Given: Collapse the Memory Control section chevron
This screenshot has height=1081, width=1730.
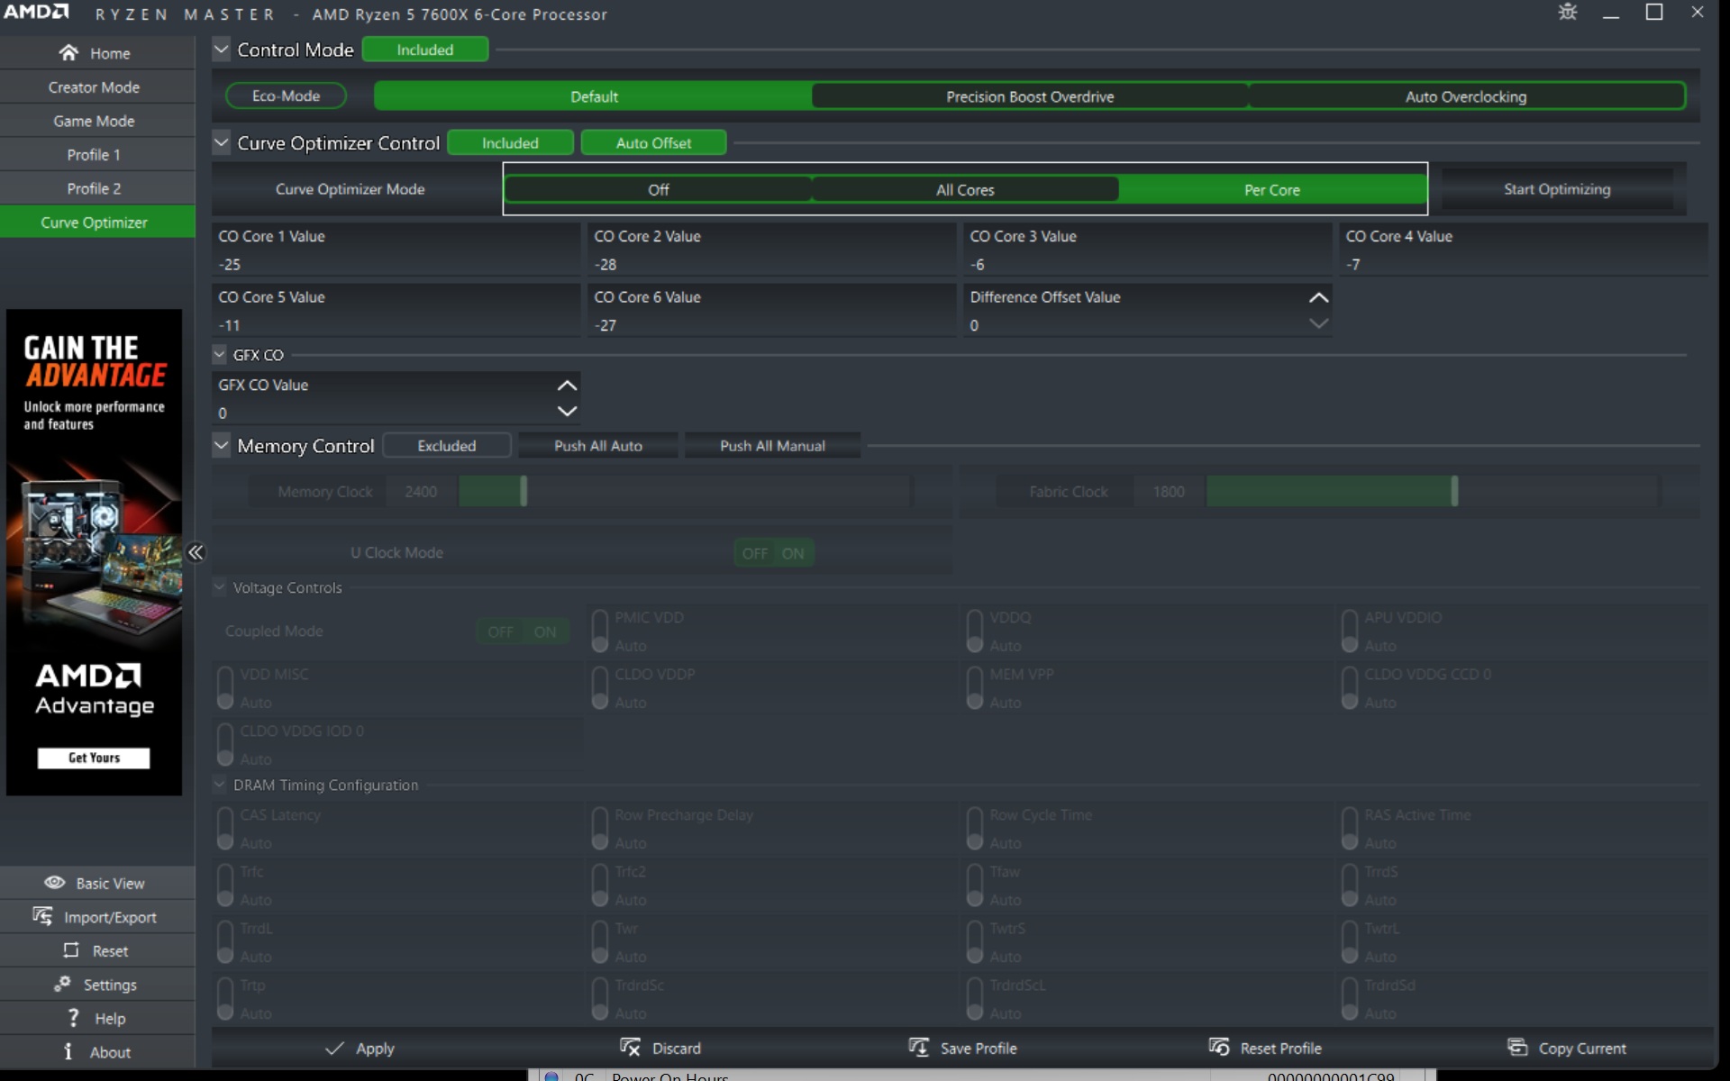Looking at the screenshot, I should tap(221, 445).
